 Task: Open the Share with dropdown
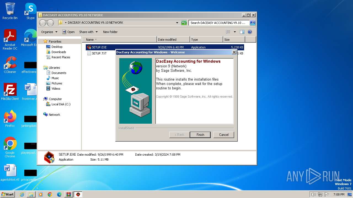pyautogui.click(x=88, y=32)
